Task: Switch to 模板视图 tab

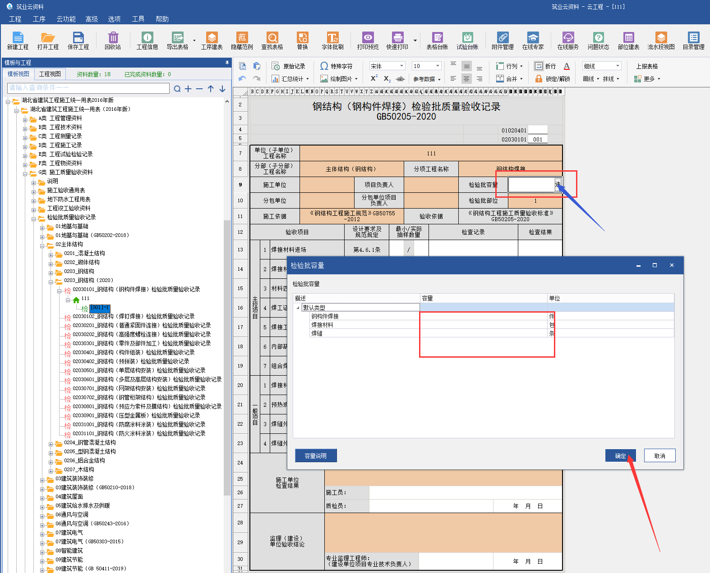Action: (18, 74)
